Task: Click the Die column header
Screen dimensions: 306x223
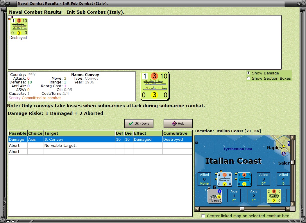Action: [129, 133]
